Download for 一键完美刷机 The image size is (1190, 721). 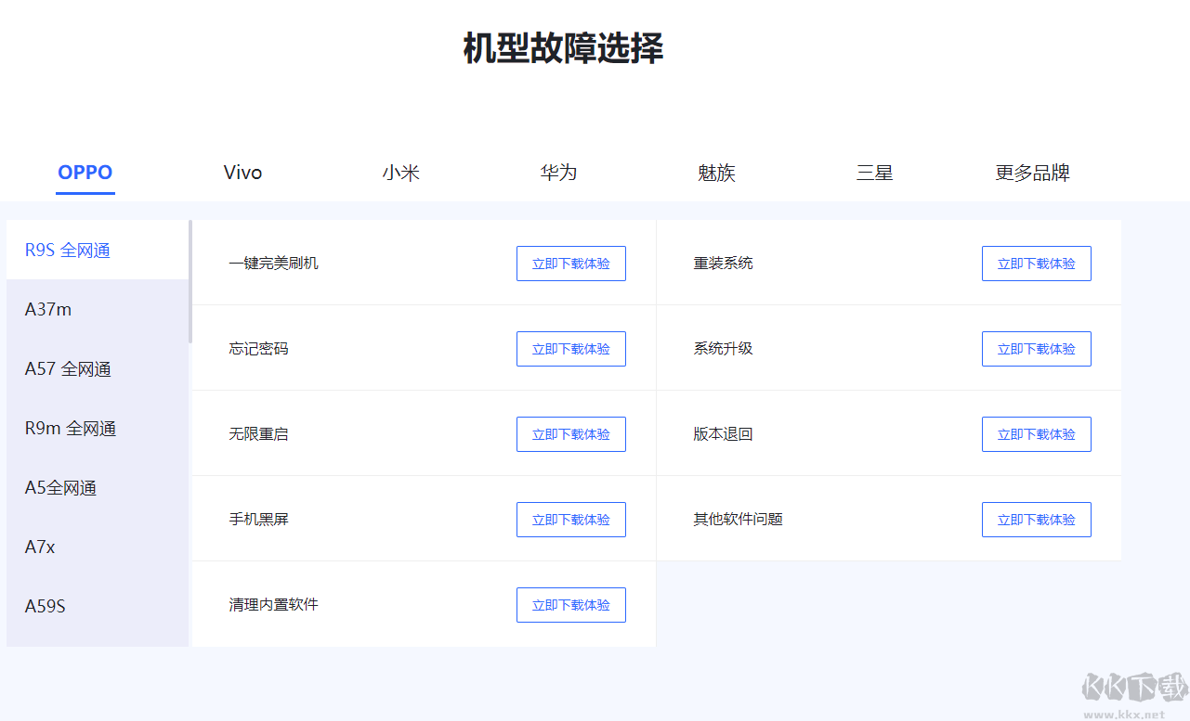(x=571, y=264)
